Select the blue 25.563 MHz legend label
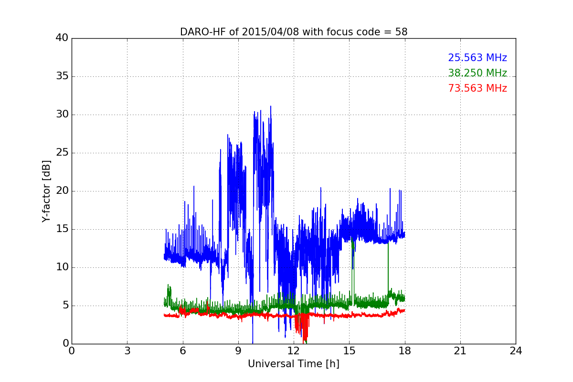573x382 pixels. [x=477, y=58]
